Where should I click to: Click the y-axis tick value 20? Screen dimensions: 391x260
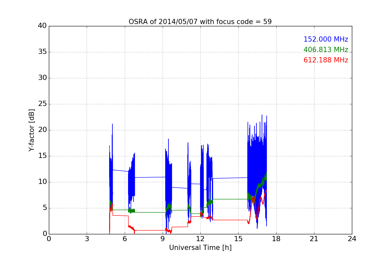tap(42, 130)
